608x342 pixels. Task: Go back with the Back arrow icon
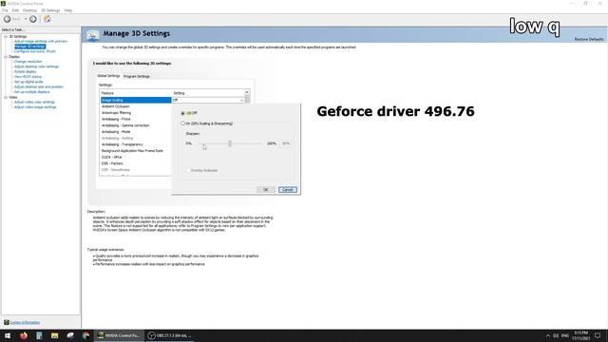coord(7,19)
